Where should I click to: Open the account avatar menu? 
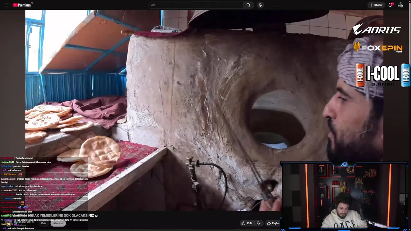point(400,5)
